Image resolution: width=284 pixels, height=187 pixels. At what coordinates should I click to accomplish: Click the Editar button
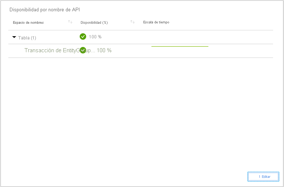(264, 176)
